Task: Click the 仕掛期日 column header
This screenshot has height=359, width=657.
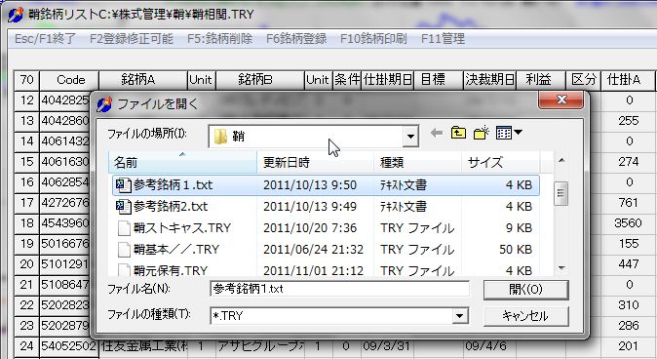Action: pos(388,80)
